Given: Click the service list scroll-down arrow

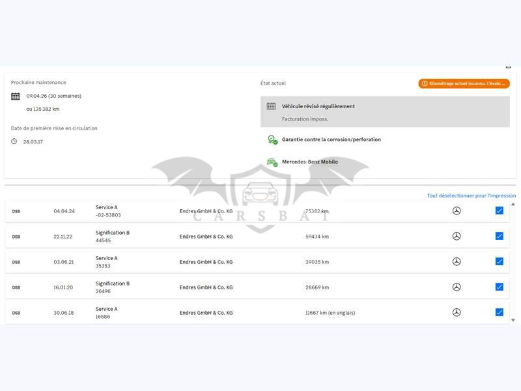Looking at the screenshot, I should point(513,320).
